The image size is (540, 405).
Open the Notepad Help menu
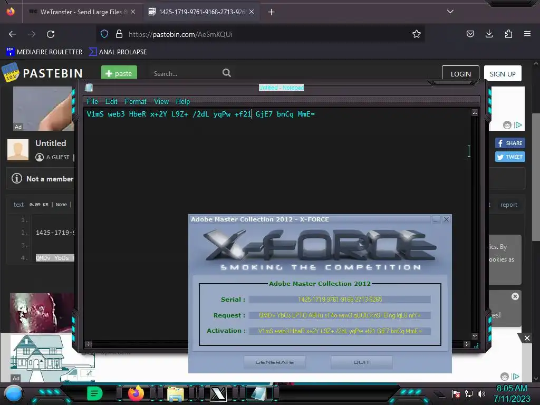[183, 102]
